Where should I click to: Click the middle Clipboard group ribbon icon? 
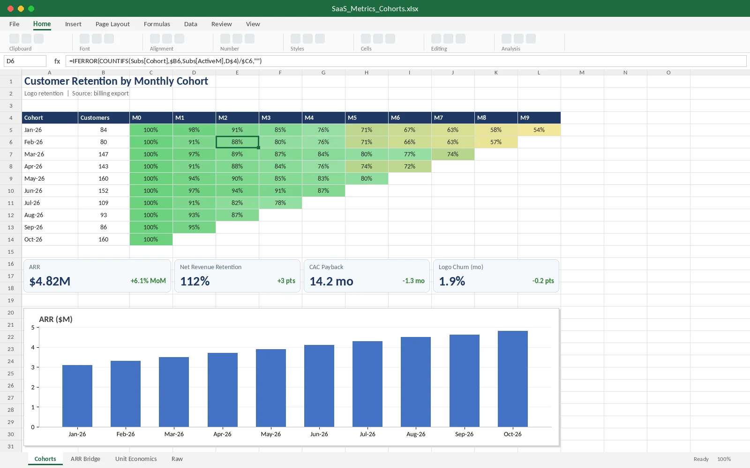(x=27, y=39)
